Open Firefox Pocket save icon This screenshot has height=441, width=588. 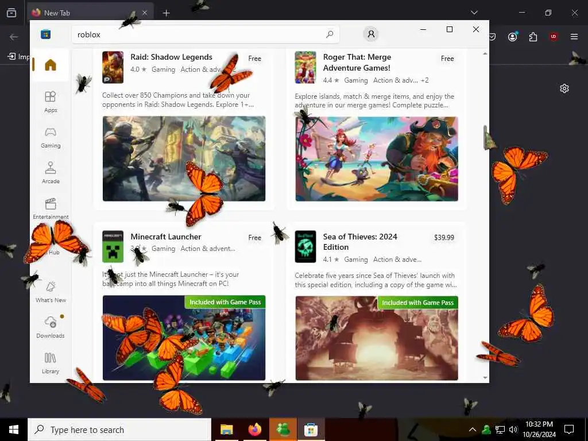(x=492, y=37)
